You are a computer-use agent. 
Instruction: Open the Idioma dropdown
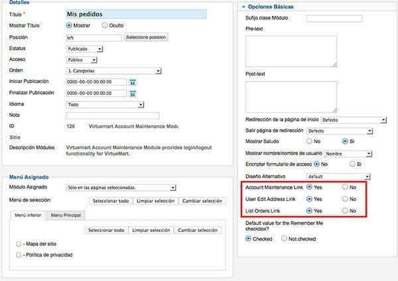[x=105, y=105]
